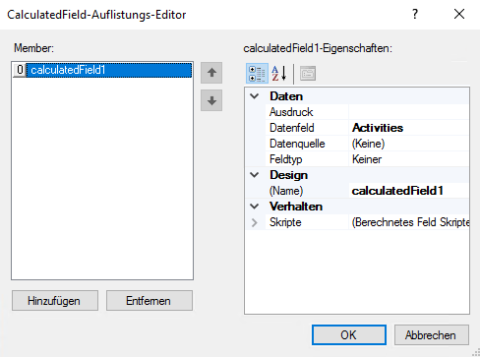Open the property pages icon
Screen dimensions: 480x357
tap(308, 73)
